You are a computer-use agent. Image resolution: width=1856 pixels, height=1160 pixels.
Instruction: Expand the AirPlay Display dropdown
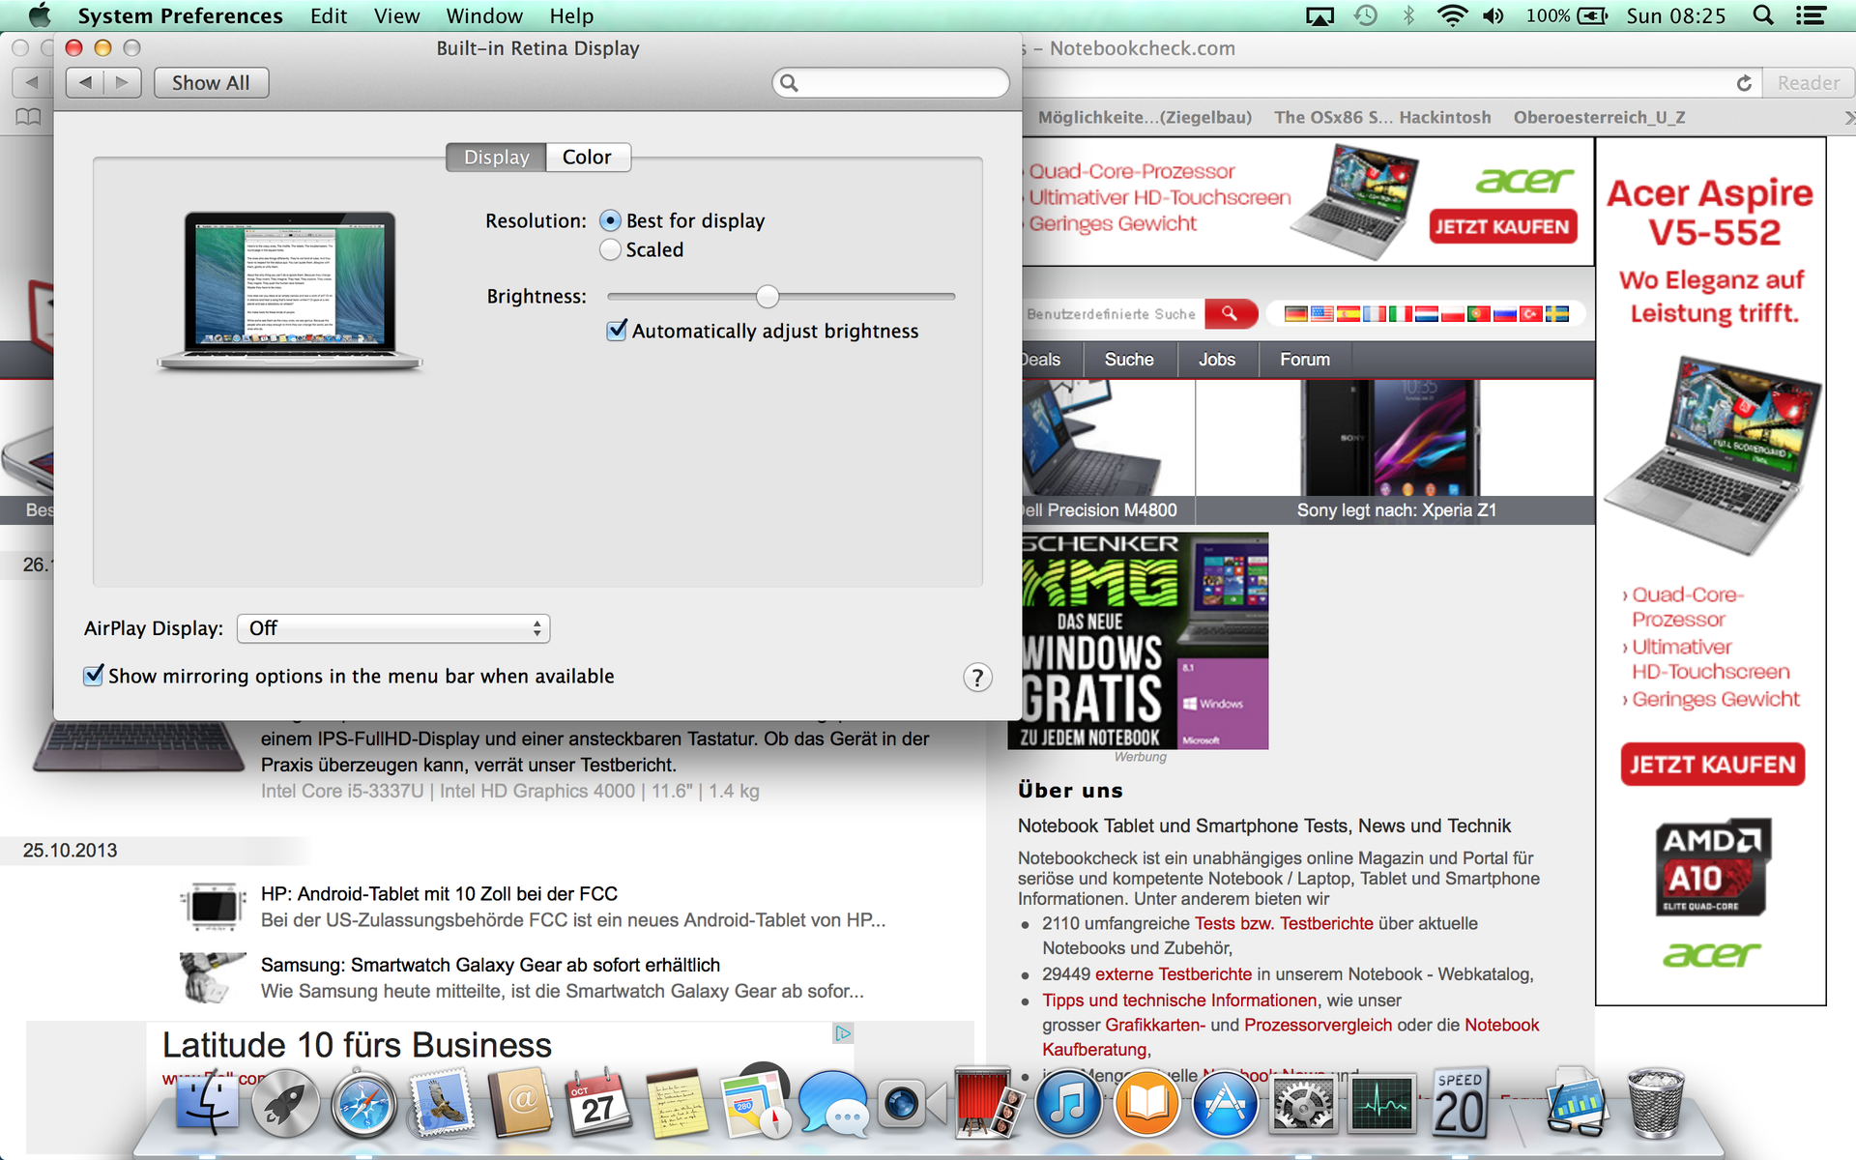[x=393, y=628]
